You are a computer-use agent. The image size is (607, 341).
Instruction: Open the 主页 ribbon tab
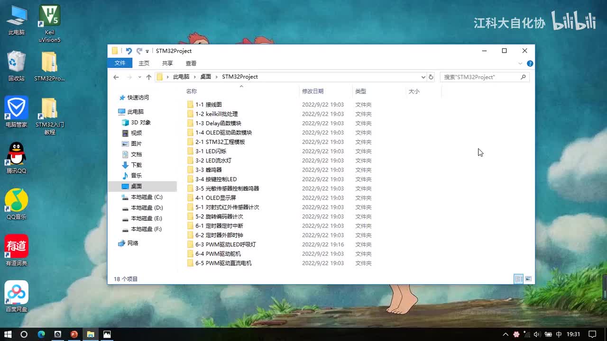[x=144, y=63]
